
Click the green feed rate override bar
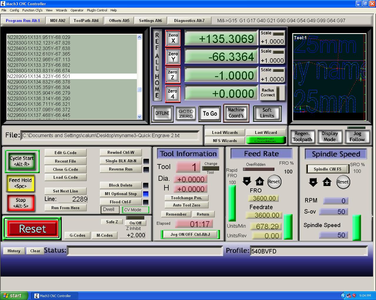pyautogui.click(x=288, y=227)
